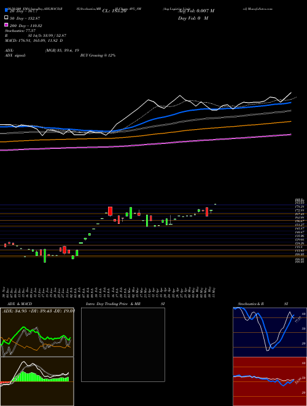
Task: Click the '30 Nov' first date axis label
Action: pyautogui.click(x=4, y=292)
